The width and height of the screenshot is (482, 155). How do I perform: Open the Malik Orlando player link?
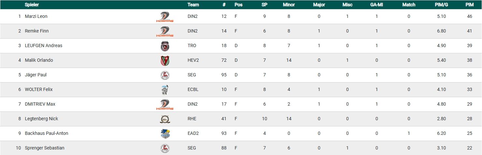(39, 60)
